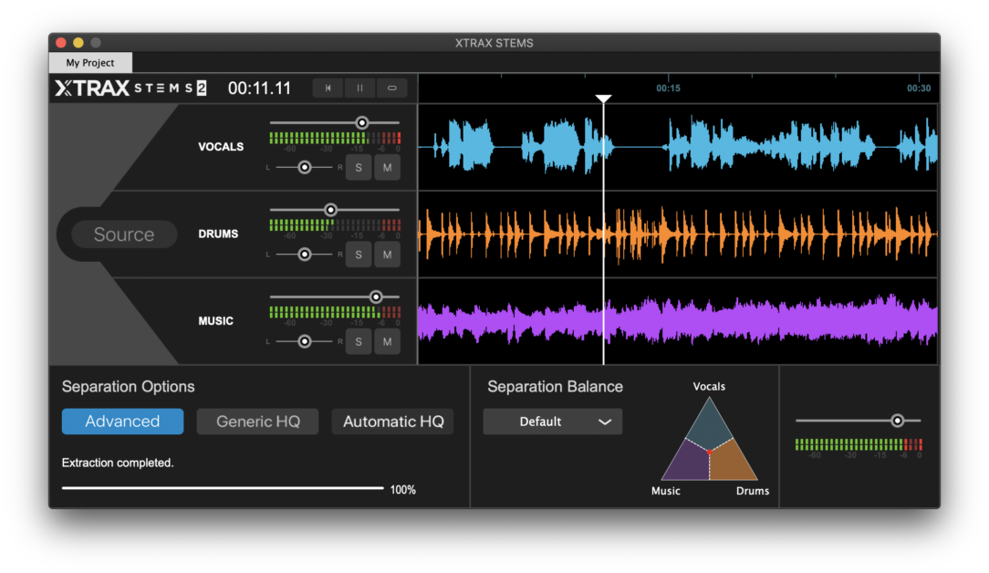989x573 pixels.
Task: Click the 100% progress value
Action: pos(403,490)
